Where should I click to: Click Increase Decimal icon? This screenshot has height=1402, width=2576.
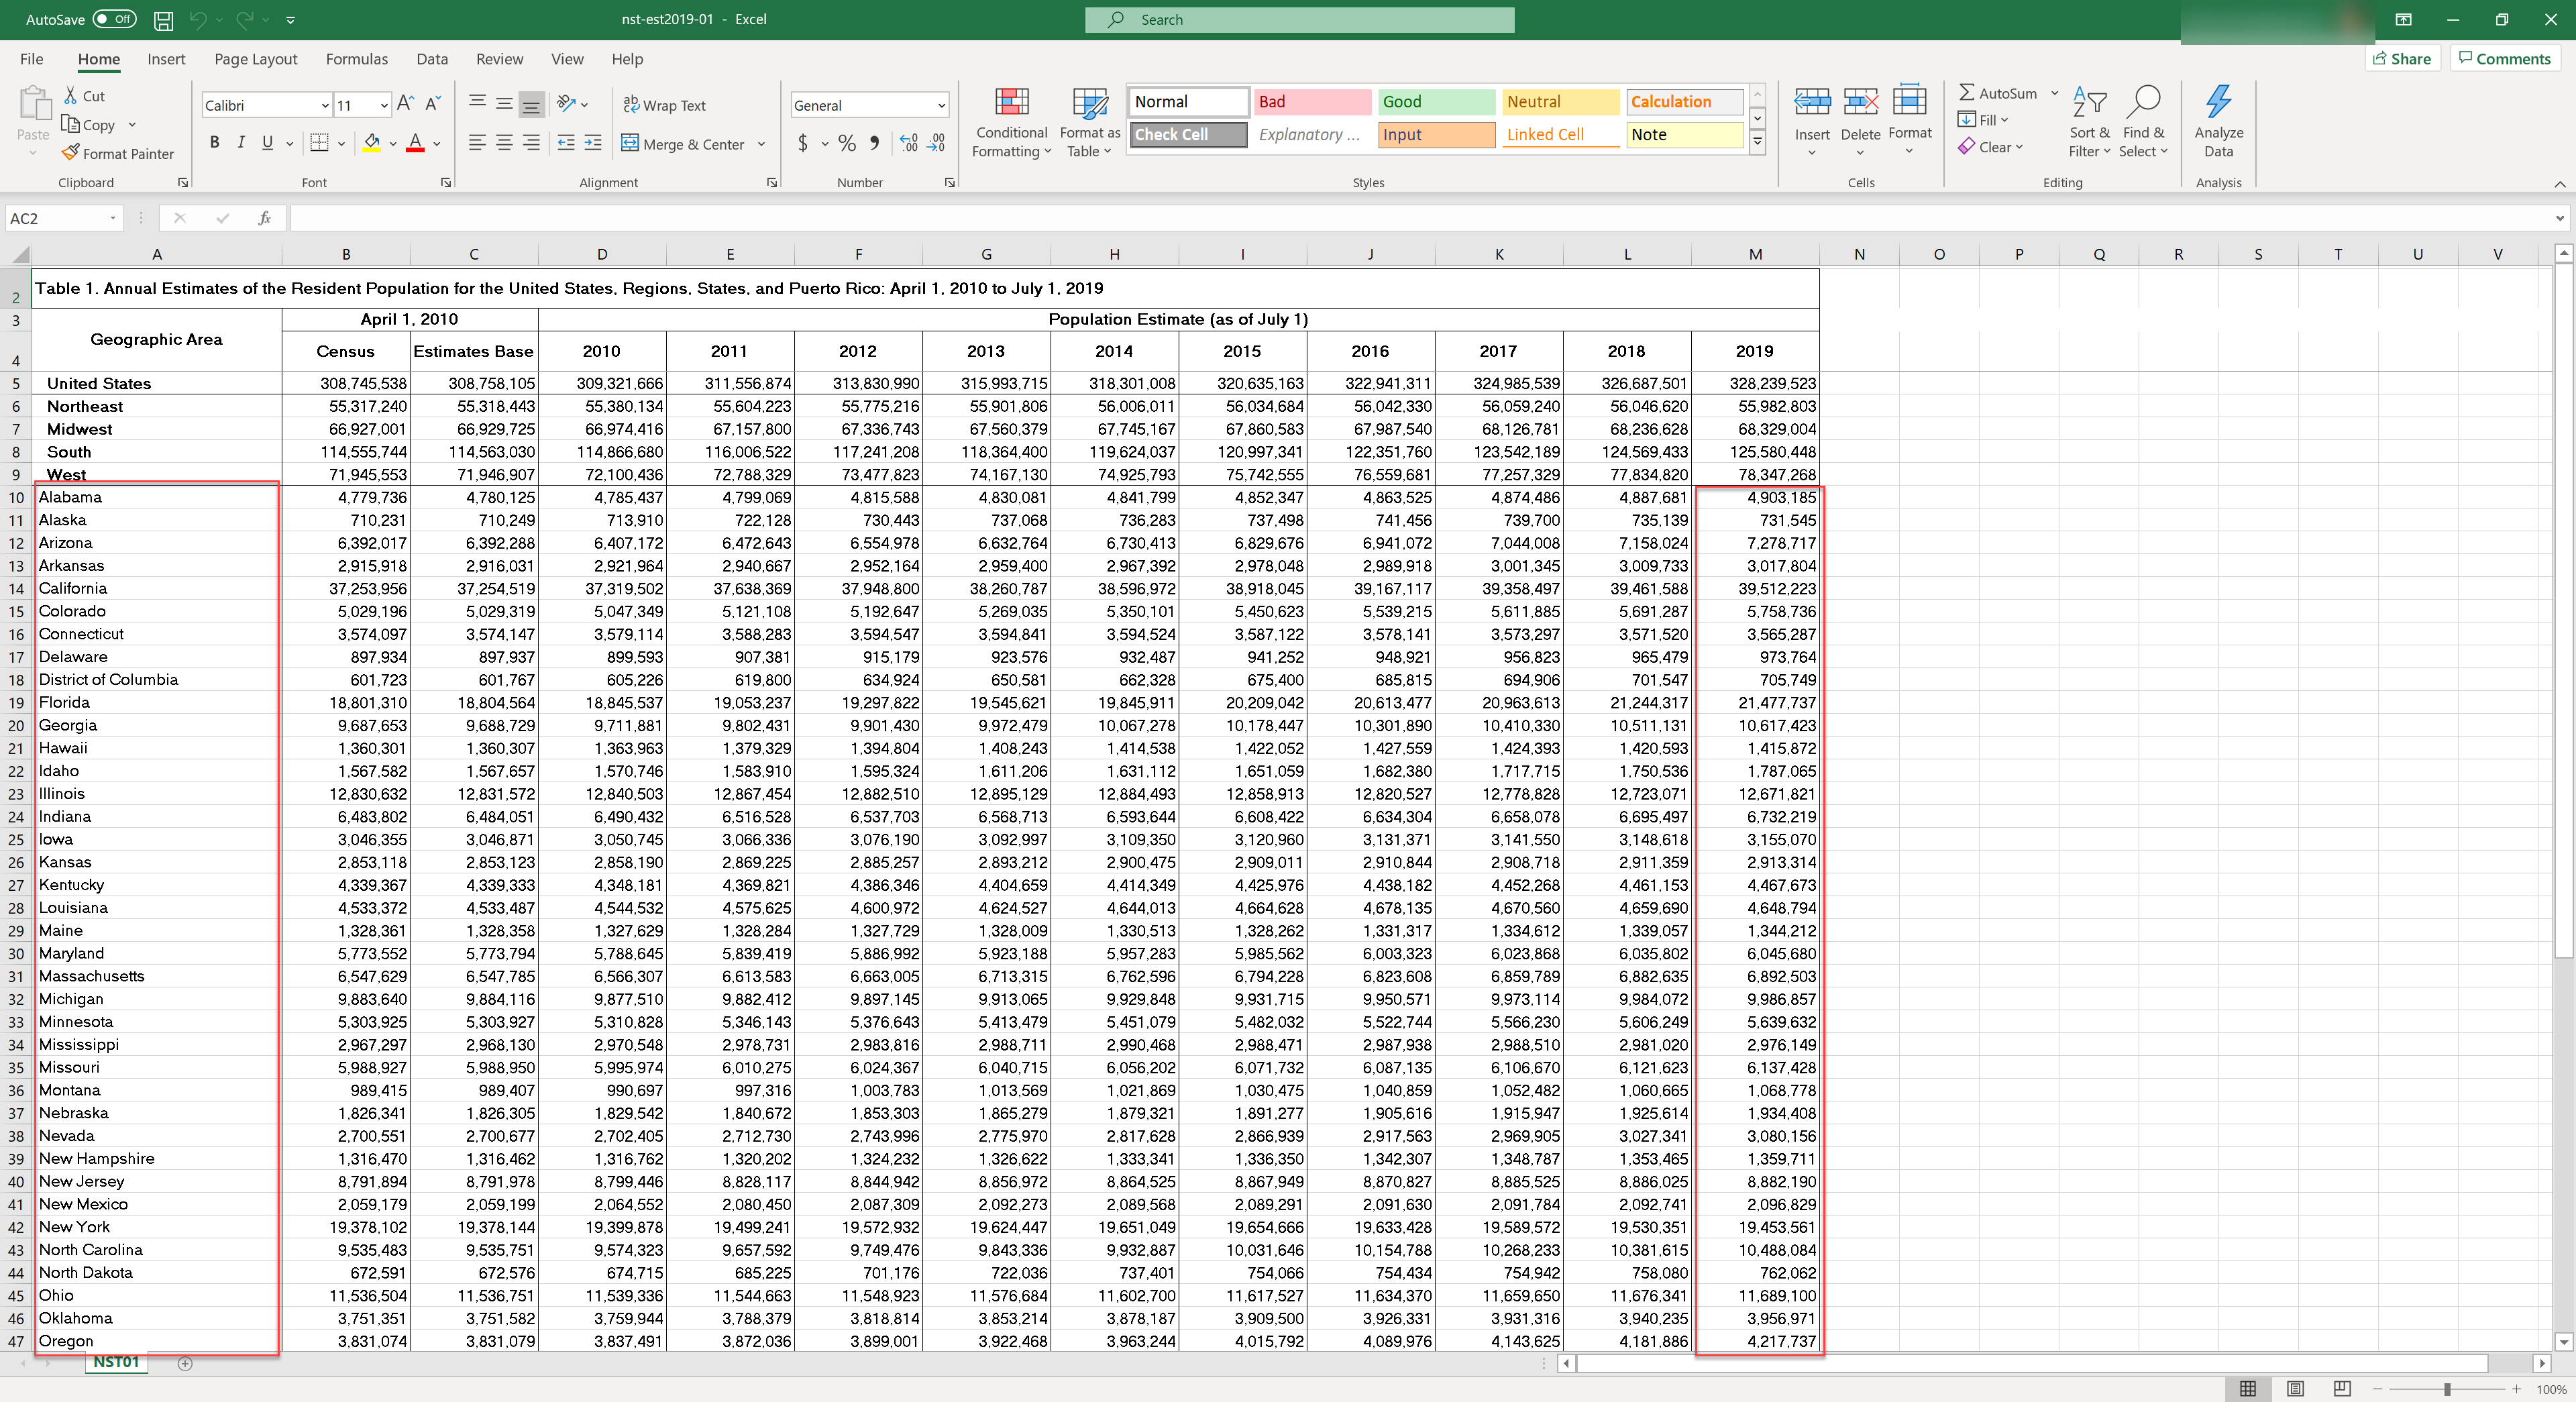pos(908,143)
